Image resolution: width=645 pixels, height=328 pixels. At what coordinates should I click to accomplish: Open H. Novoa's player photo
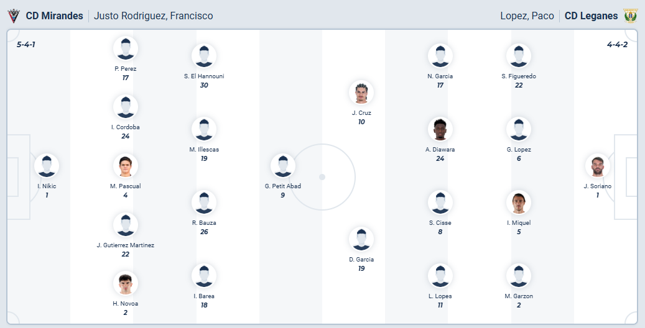pos(126,283)
